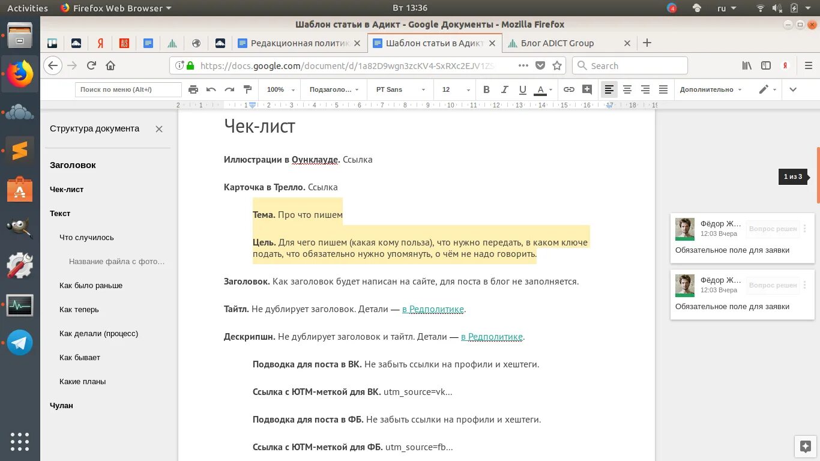Go to Заголовок in the outline
820x461 pixels.
73,165
